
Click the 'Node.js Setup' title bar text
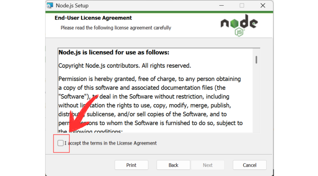click(72, 6)
